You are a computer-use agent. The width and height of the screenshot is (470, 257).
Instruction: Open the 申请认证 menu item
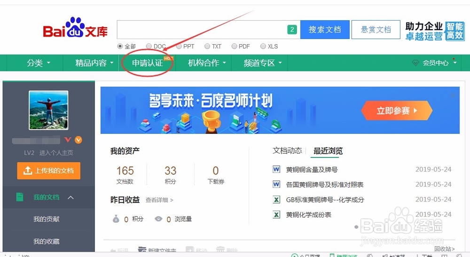coord(148,63)
